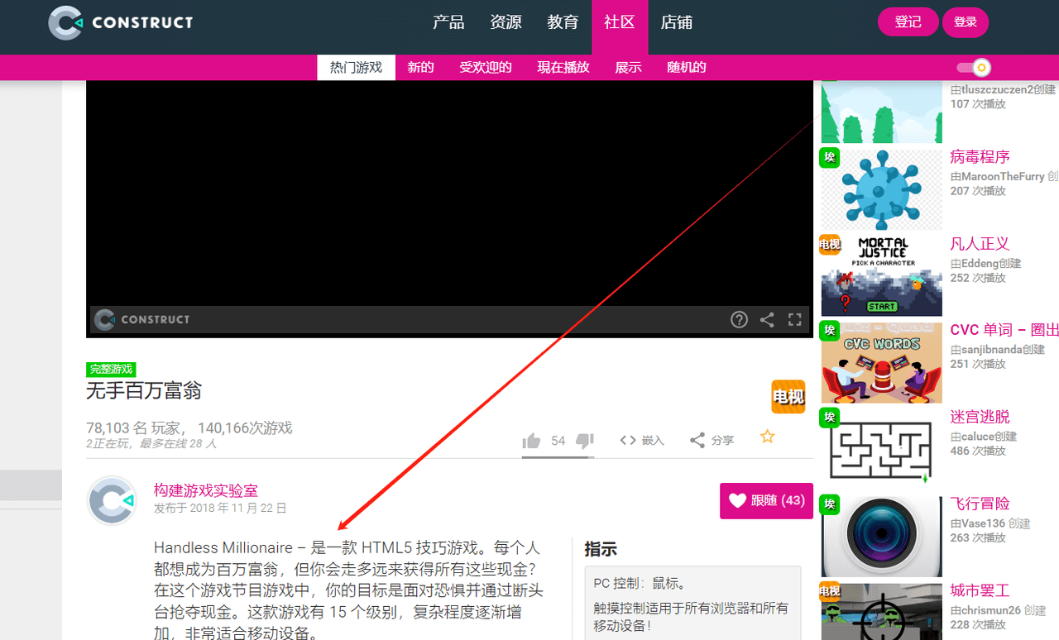Click the 登记 register button
Image resolution: width=1059 pixels, height=640 pixels.
coord(908,22)
